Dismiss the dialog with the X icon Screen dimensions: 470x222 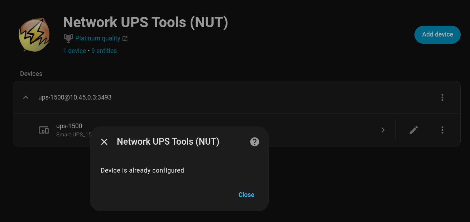[x=104, y=142]
